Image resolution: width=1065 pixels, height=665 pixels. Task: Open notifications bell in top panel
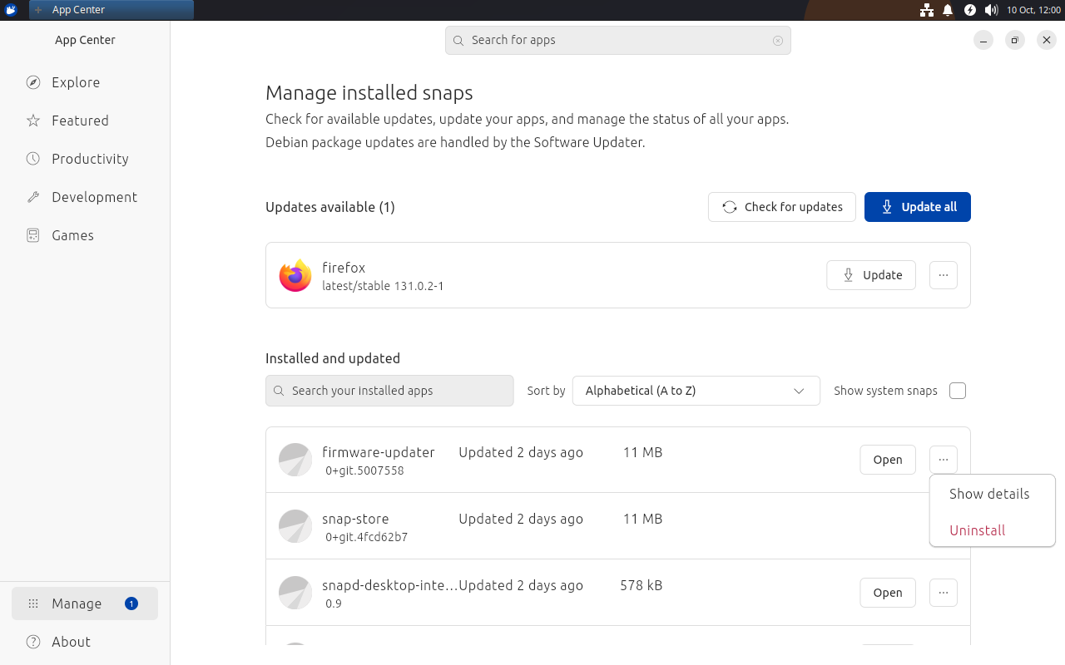click(x=948, y=10)
